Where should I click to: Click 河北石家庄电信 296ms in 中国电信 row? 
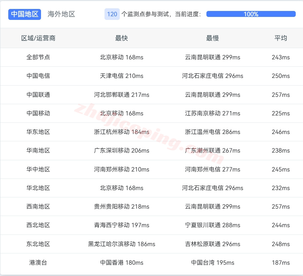point(212,76)
